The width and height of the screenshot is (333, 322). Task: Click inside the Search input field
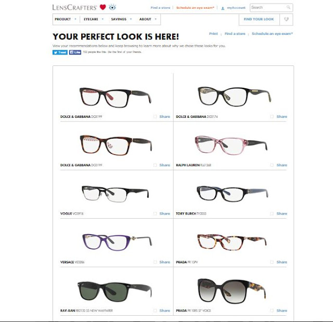tap(268, 8)
